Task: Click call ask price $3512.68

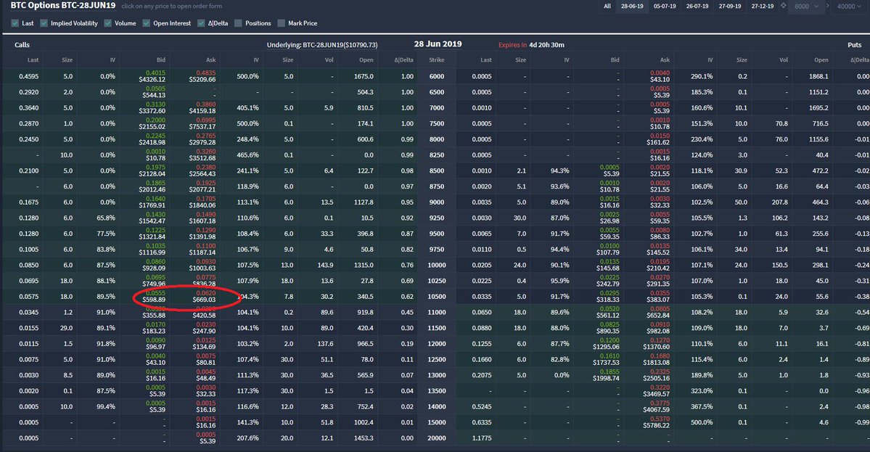Action: point(202,158)
